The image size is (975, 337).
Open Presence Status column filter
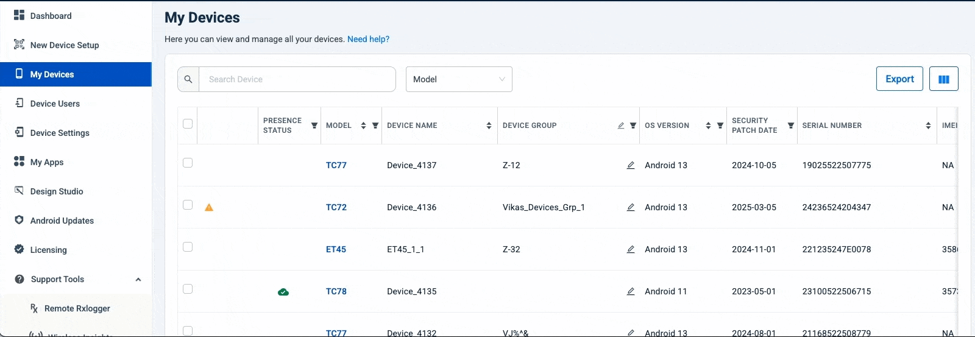coord(314,126)
